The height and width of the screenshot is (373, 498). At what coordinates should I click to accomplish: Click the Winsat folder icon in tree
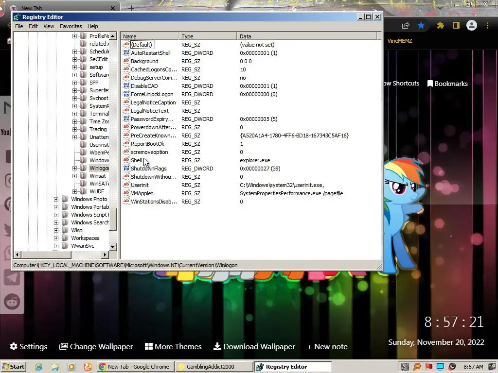[x=84, y=176]
